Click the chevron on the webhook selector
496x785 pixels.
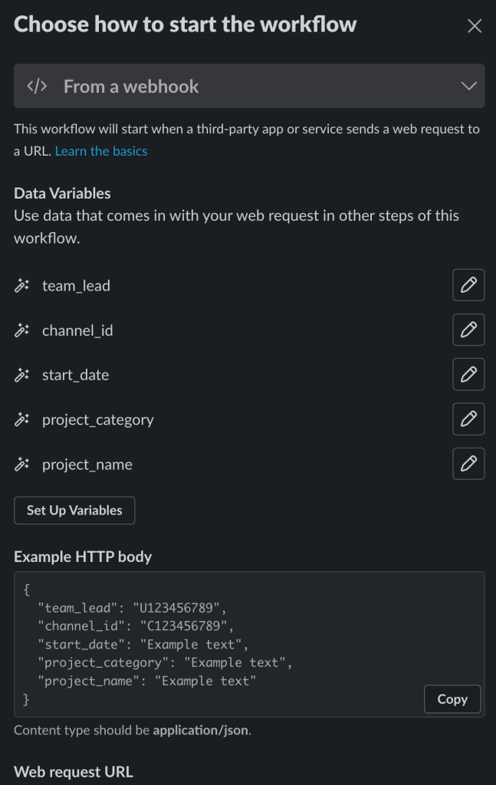468,86
